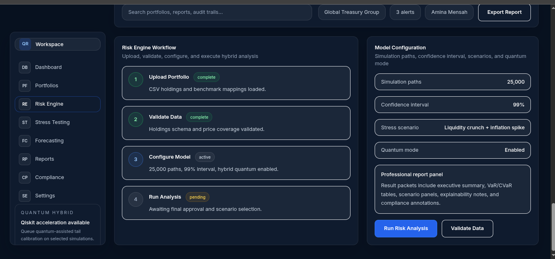Click the DB Dashboard sidebar icon
This screenshot has width=555, height=259.
click(x=25, y=67)
